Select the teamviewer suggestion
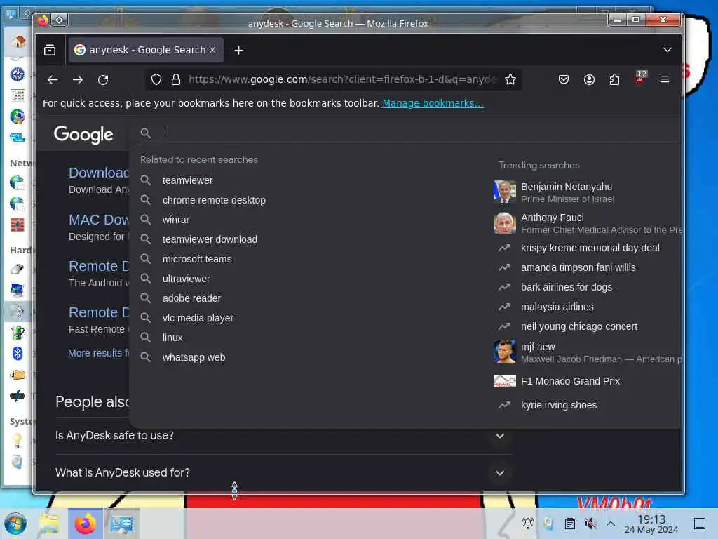Viewport: 718px width, 539px height. (x=187, y=180)
